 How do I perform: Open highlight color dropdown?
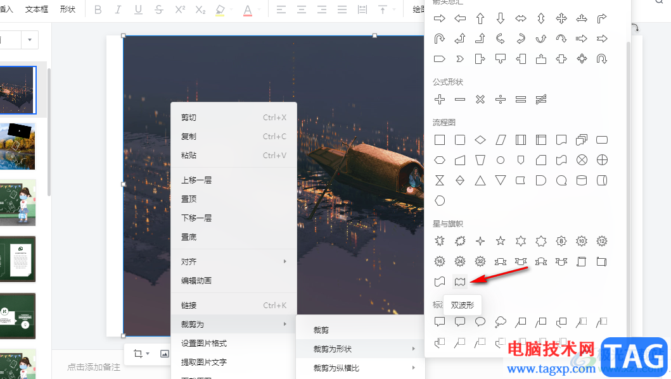point(231,9)
